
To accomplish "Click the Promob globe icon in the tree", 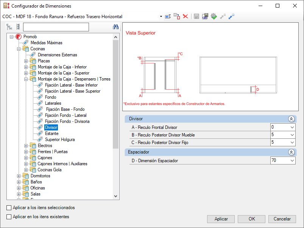I will (x=19, y=37).
